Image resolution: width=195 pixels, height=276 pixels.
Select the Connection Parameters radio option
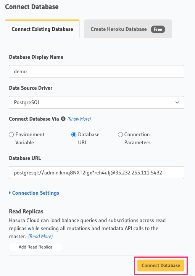120,135
